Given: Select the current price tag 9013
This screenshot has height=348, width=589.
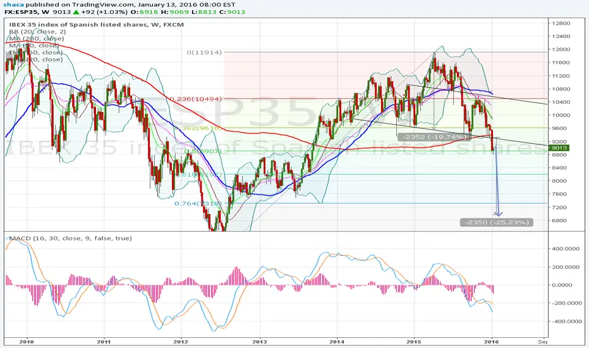Looking at the screenshot, I should click(x=559, y=148).
